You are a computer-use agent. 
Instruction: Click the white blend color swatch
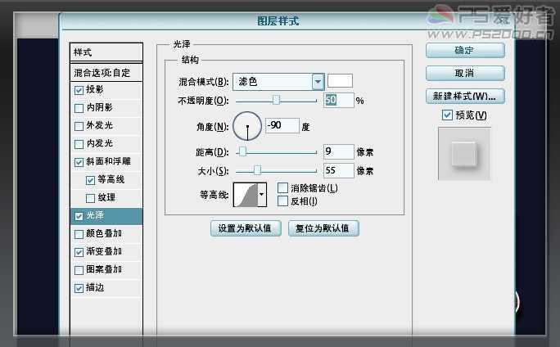pyautogui.click(x=340, y=81)
